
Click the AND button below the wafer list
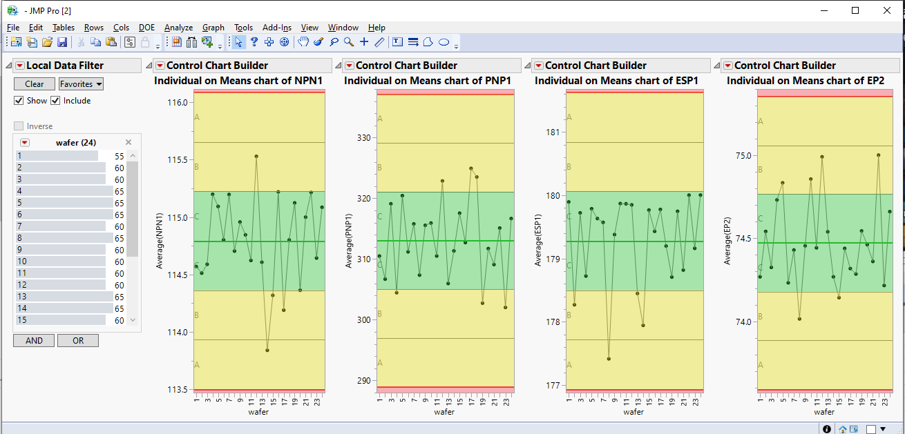(x=33, y=340)
